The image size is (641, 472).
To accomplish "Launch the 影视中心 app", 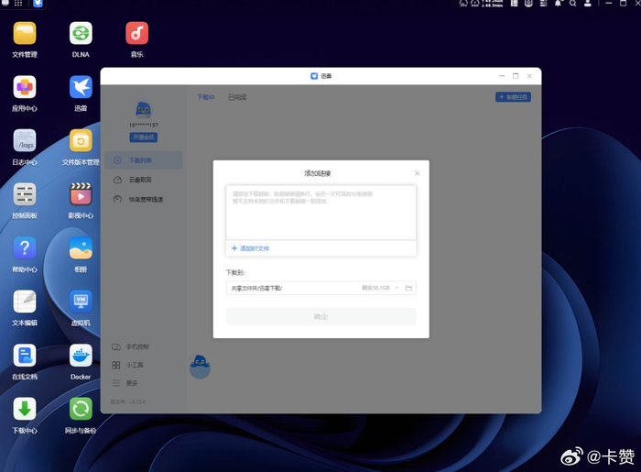I will pyautogui.click(x=81, y=194).
